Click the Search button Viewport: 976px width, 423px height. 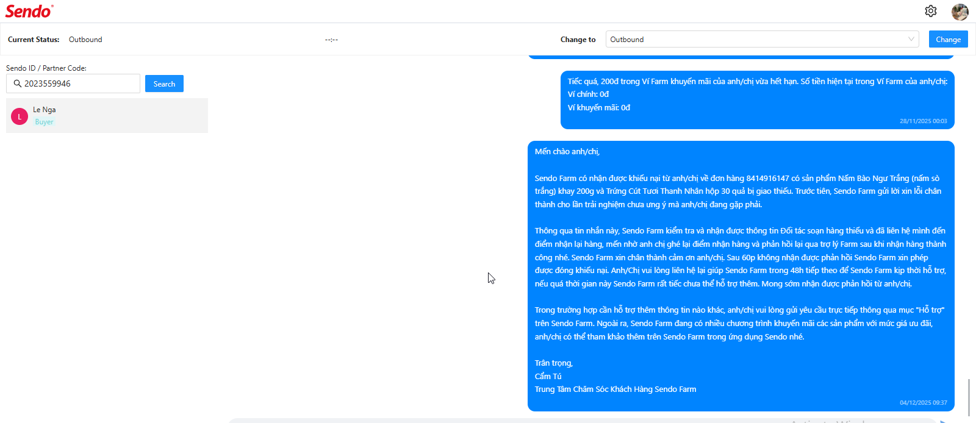164,84
